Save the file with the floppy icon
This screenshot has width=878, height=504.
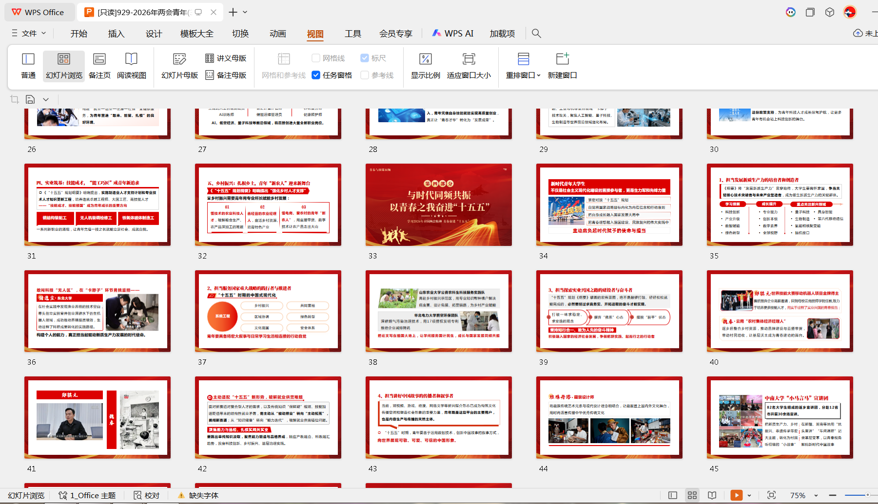click(x=30, y=99)
